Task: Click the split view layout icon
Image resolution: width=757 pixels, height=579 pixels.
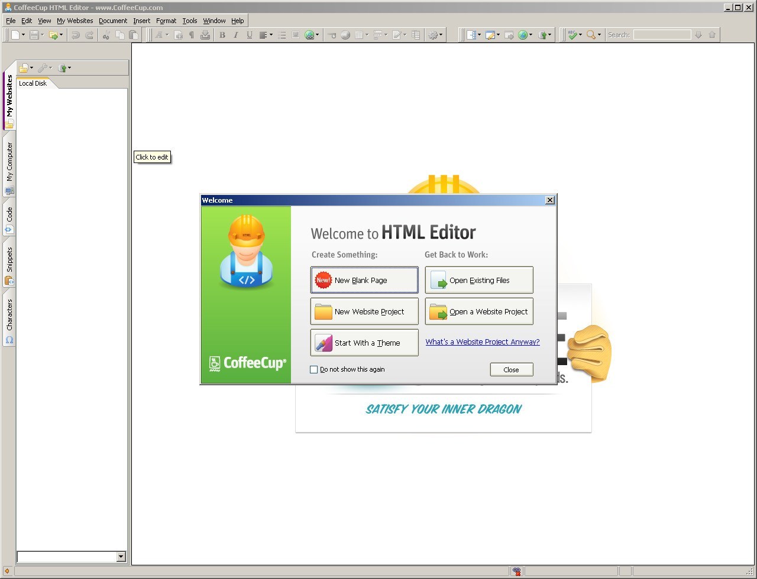Action: [x=473, y=35]
